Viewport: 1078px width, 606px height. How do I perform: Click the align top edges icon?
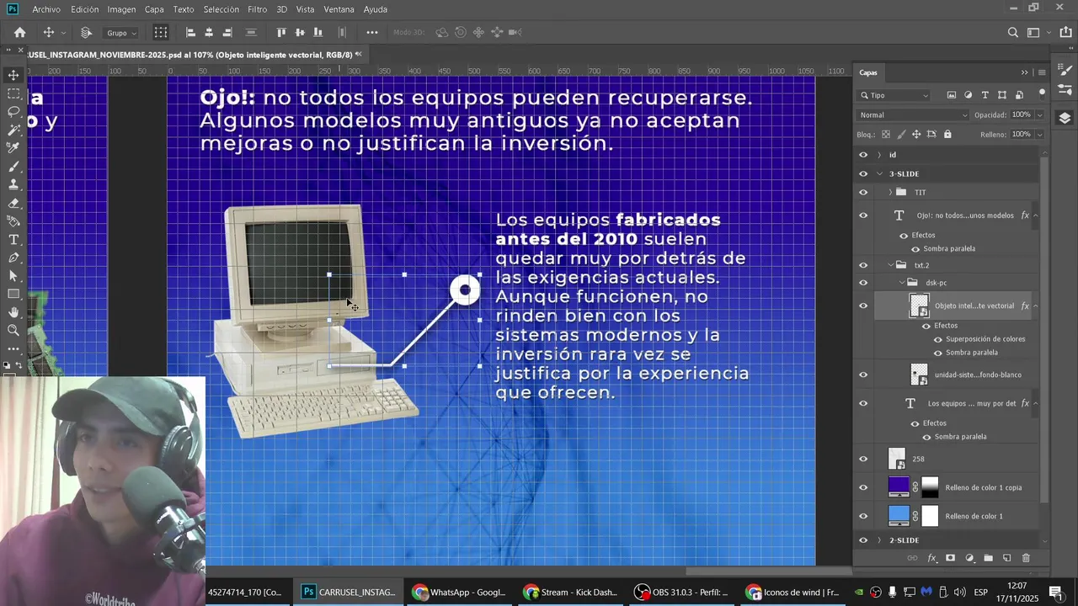pos(281,33)
